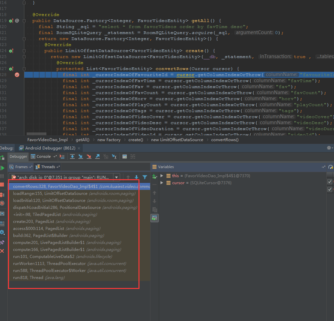Expand the 'cursor' variable node
Screen dimensions: 334x321
(162, 183)
